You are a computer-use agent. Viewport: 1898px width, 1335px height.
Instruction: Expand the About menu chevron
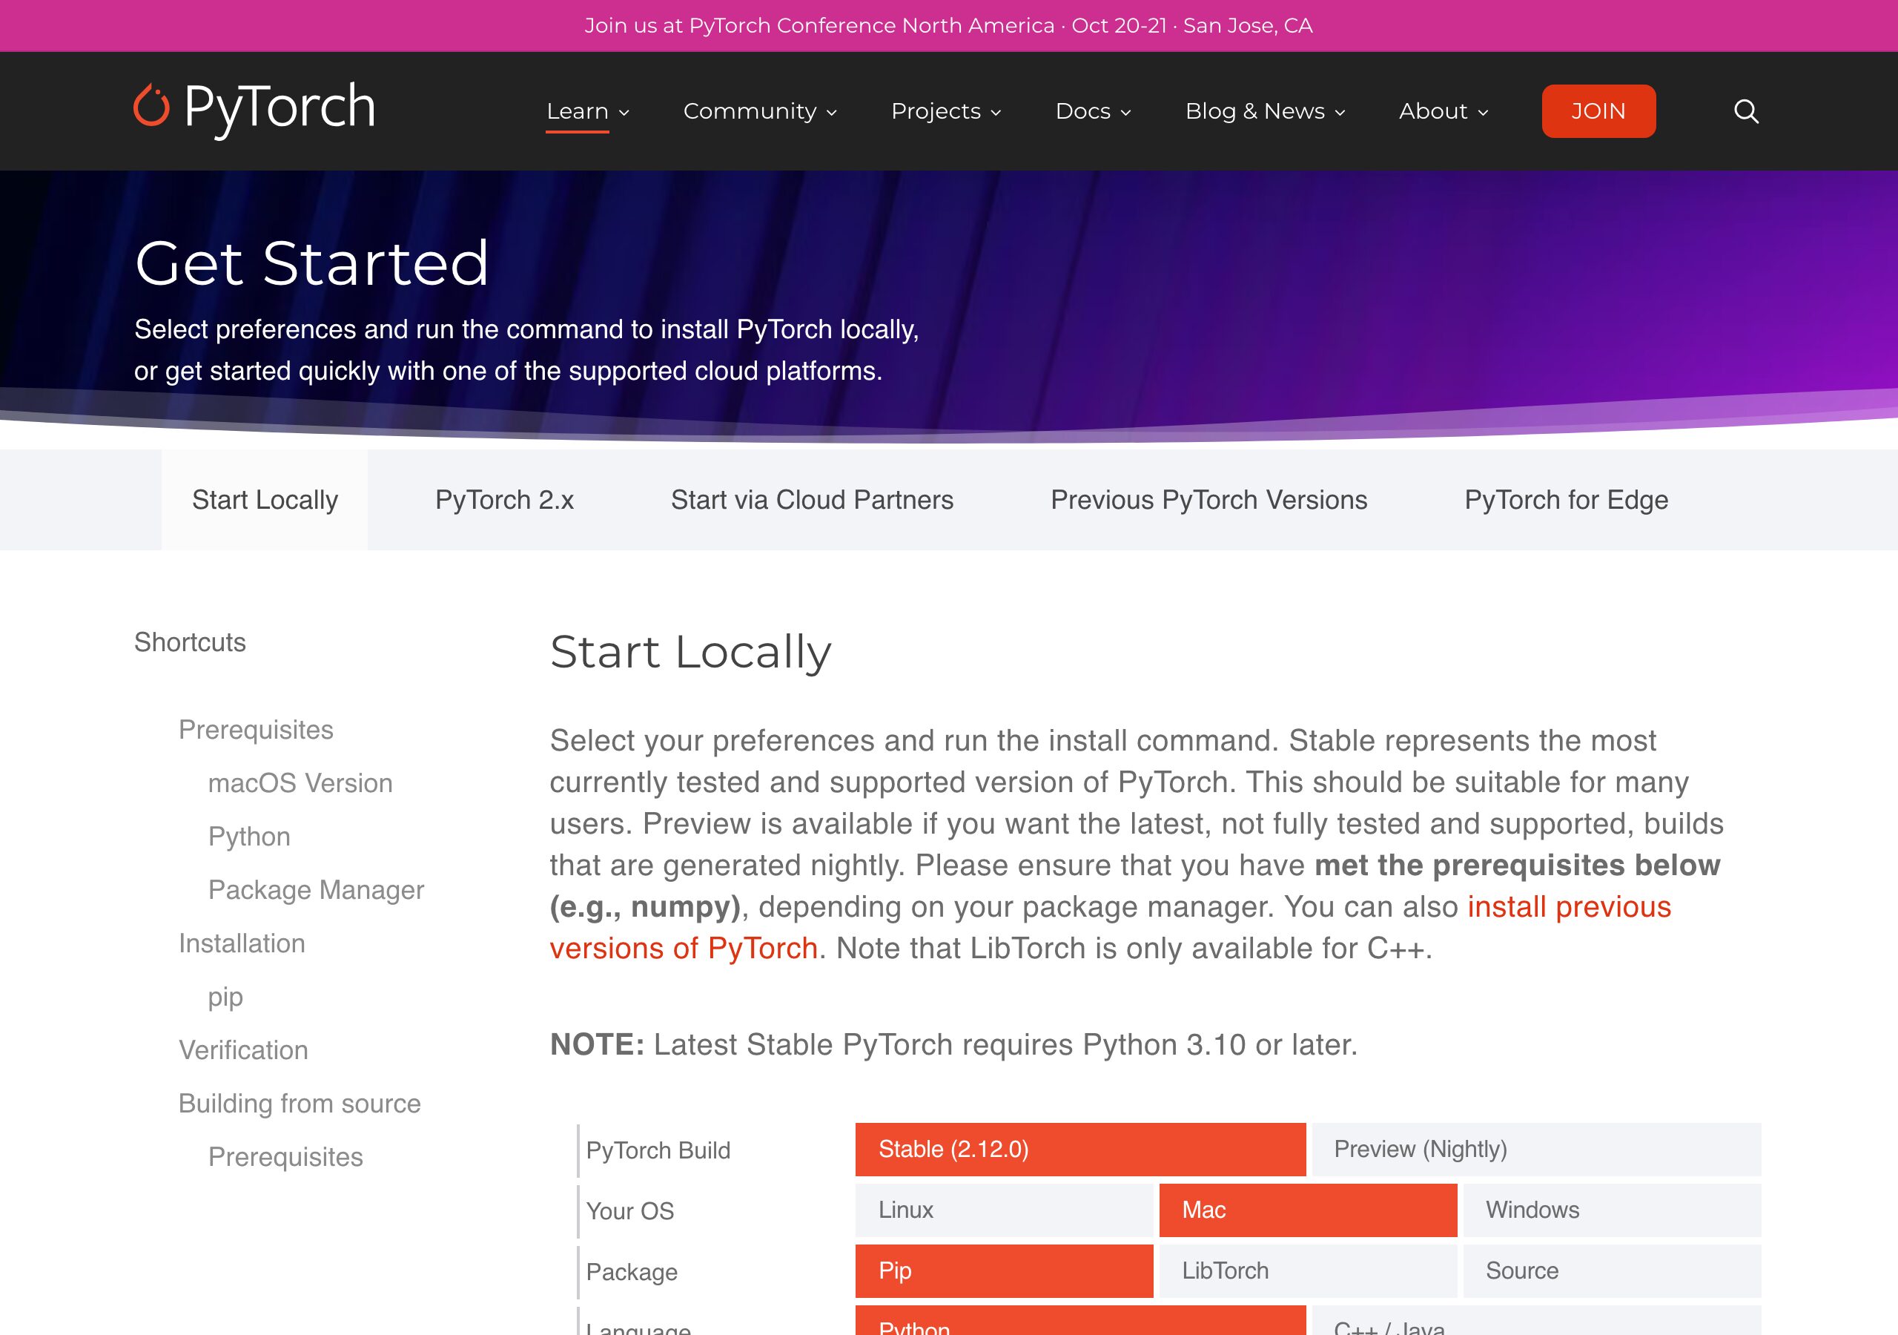click(1483, 113)
